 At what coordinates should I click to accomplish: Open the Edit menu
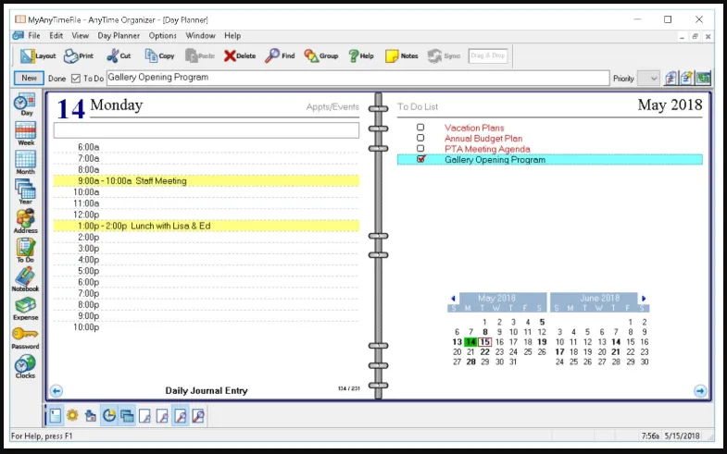tap(56, 36)
